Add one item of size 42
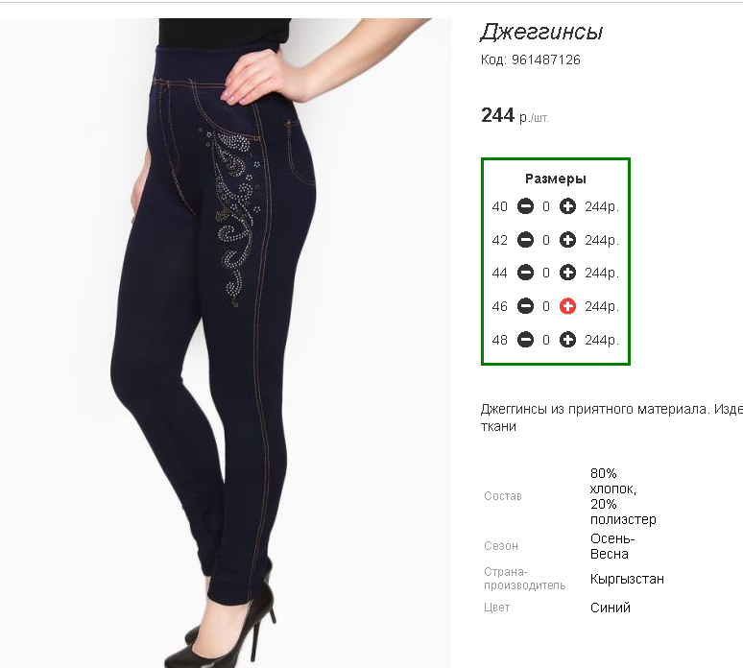This screenshot has height=668, width=743. point(567,240)
